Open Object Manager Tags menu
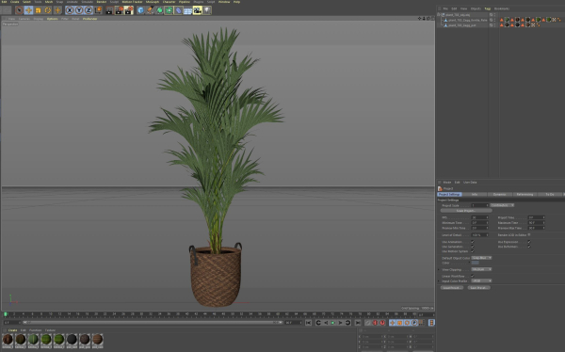The width and height of the screenshot is (565, 352). pos(487,8)
